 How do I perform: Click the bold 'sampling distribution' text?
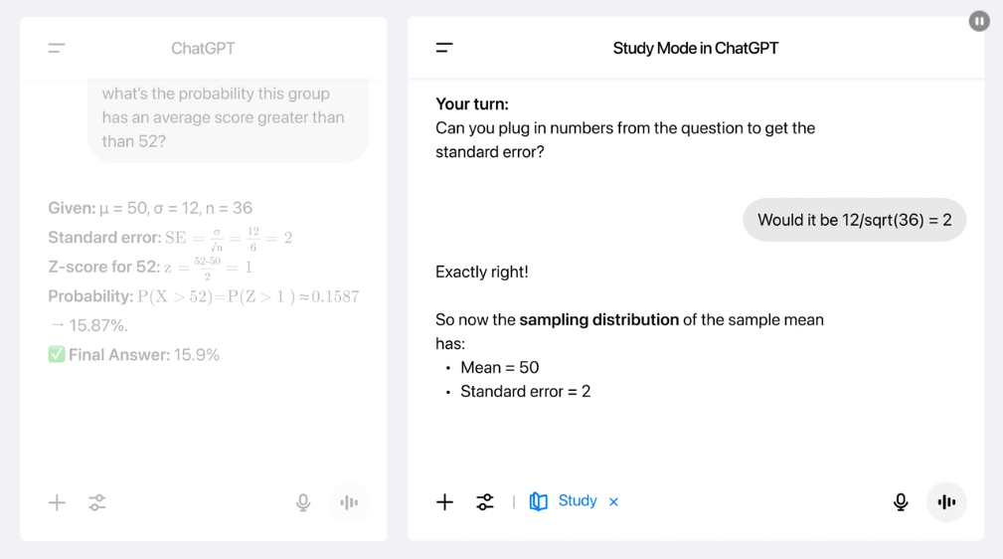point(598,319)
